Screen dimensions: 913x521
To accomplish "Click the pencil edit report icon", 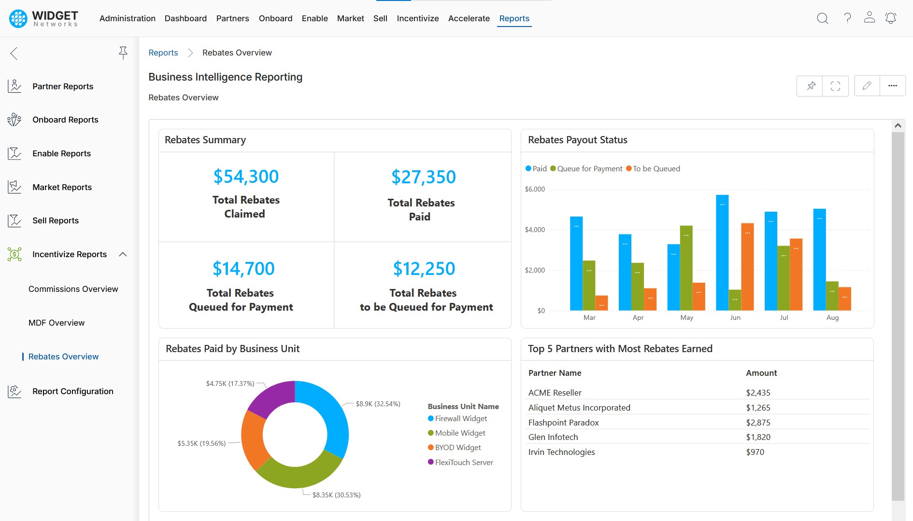I will tap(867, 86).
